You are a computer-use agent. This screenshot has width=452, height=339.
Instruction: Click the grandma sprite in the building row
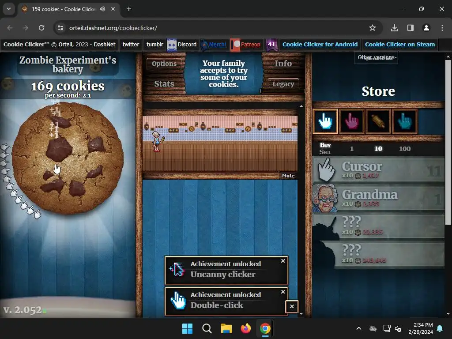coord(157,142)
